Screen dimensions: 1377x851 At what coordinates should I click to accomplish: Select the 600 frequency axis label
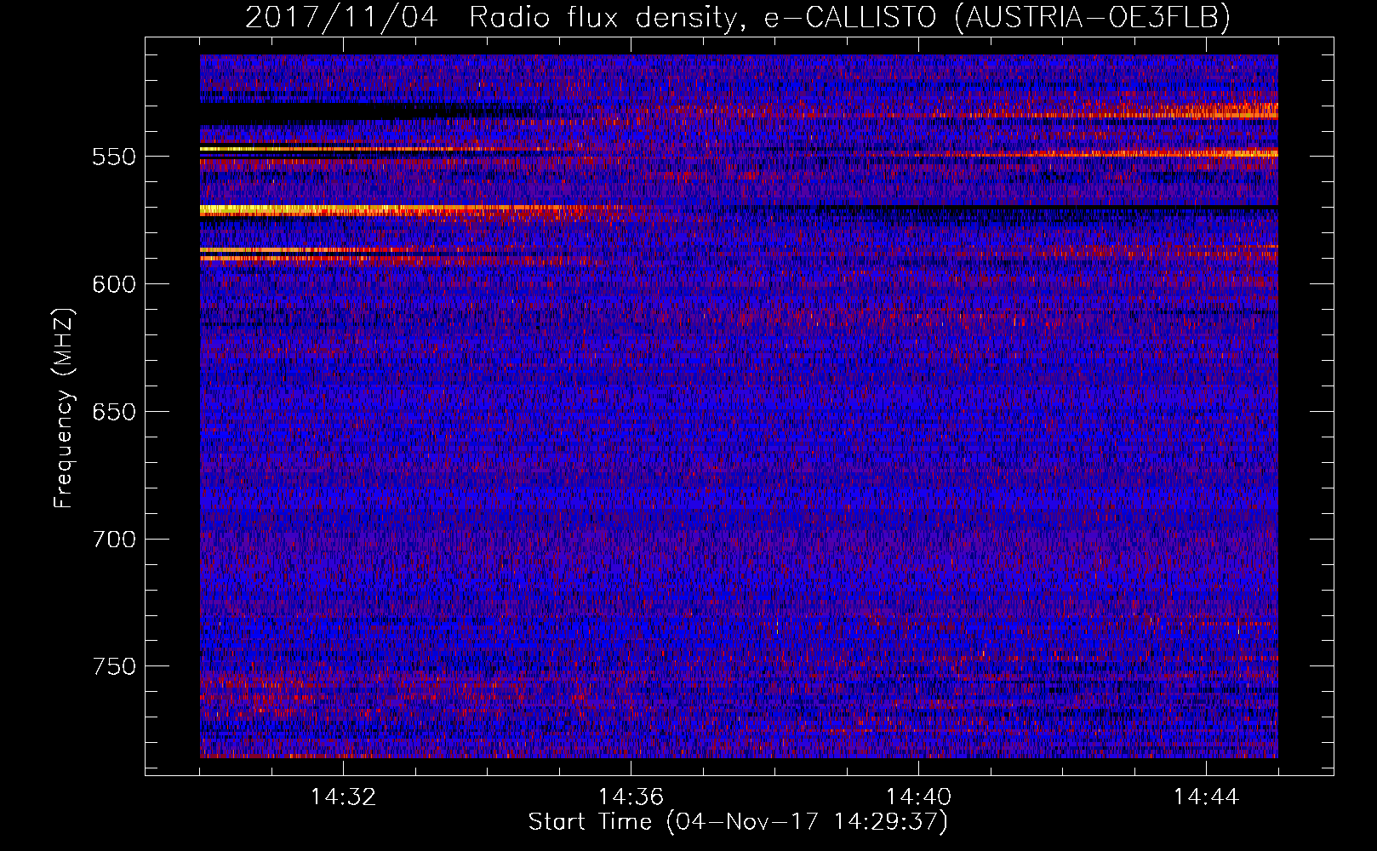(114, 284)
